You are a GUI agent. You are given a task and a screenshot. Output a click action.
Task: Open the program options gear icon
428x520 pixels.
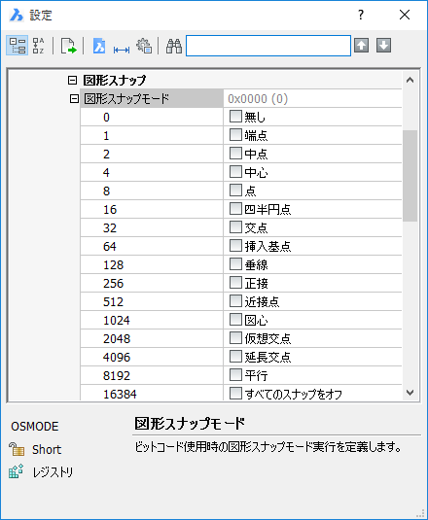(144, 46)
